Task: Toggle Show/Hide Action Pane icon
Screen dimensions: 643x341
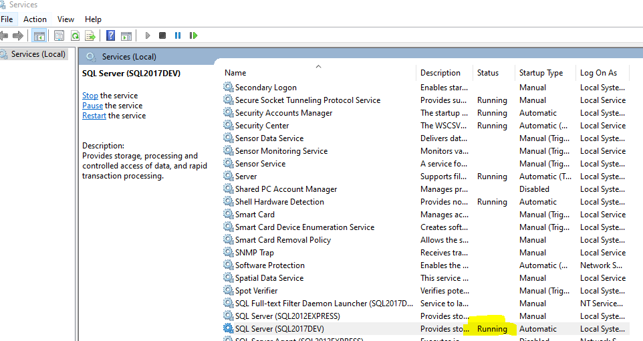Action: 126,35
